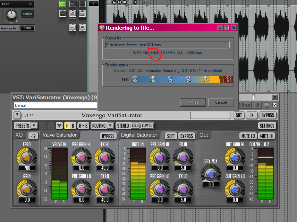
Task: Open the track I/O routing button
Action: point(82,13)
